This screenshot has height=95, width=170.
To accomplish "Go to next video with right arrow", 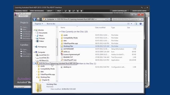I will (x=82, y=11).
